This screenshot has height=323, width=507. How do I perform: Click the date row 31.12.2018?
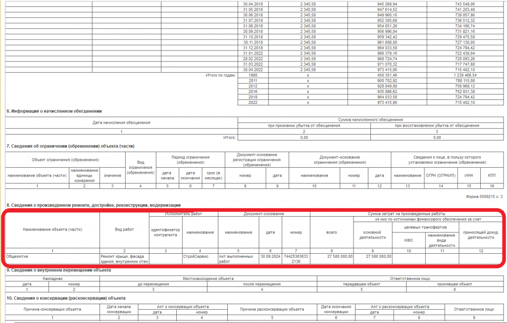pos(253,48)
